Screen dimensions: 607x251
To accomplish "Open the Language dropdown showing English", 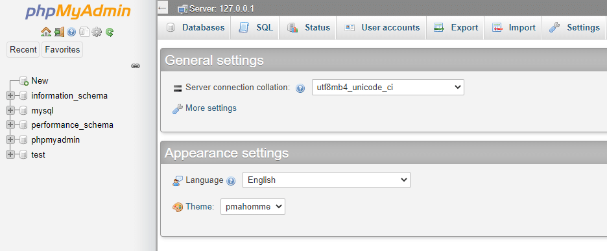I will (326, 180).
